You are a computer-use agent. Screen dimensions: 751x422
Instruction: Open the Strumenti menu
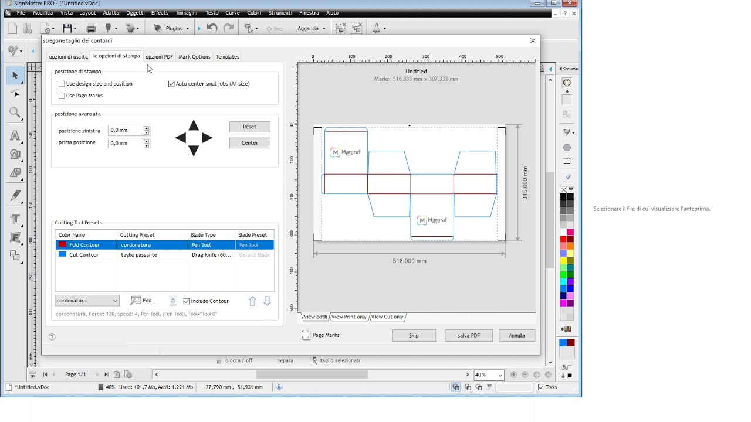click(x=280, y=13)
